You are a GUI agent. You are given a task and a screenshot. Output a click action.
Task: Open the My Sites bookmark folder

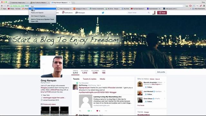click(x=126, y=9)
